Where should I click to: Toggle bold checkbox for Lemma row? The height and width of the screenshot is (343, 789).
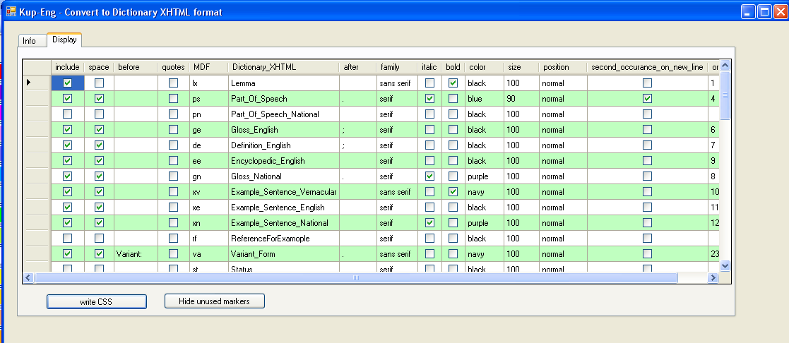coord(453,83)
